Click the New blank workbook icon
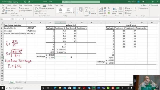This screenshot has height=90, width=160. (x=29, y=2)
